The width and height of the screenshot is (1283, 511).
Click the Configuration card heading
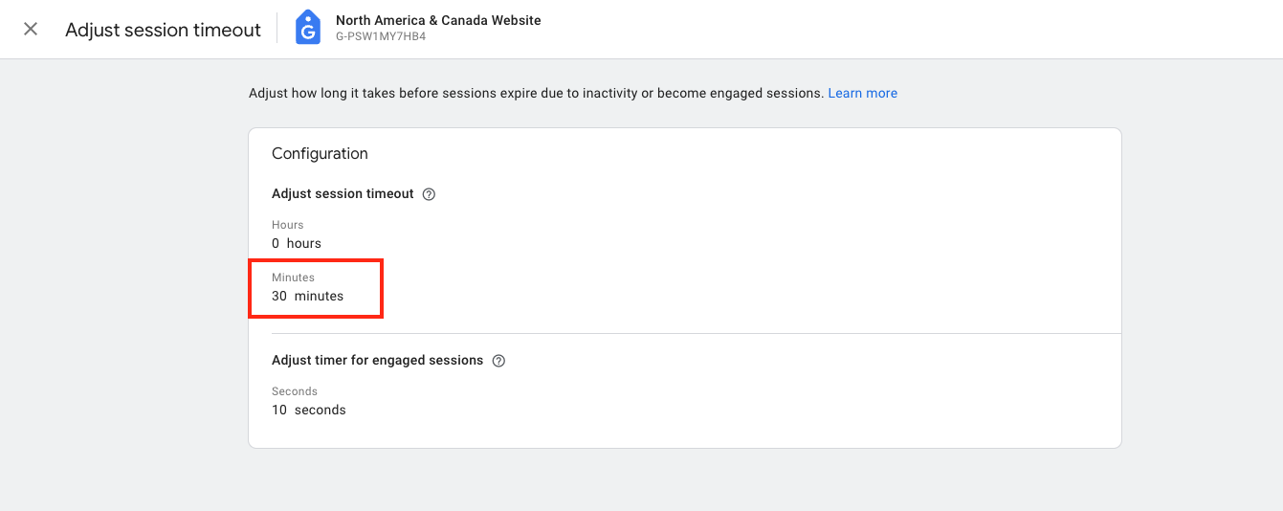[x=320, y=153]
